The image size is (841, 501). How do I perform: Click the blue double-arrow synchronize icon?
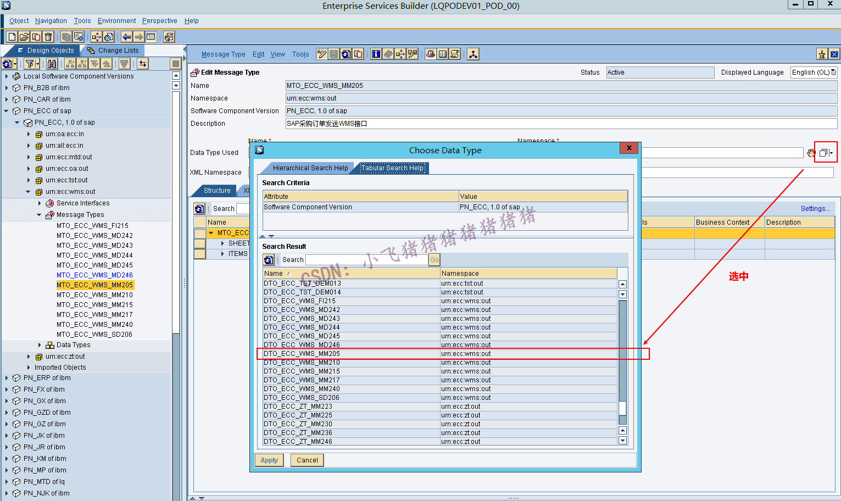[143, 64]
